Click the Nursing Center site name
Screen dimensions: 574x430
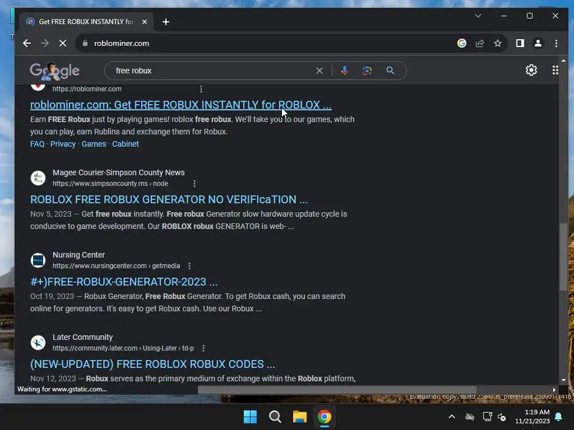[78, 255]
